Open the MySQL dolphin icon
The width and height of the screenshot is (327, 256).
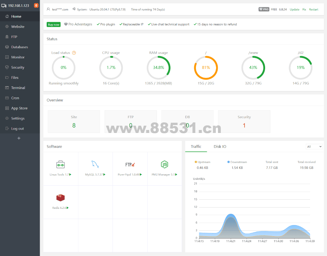coord(95,164)
